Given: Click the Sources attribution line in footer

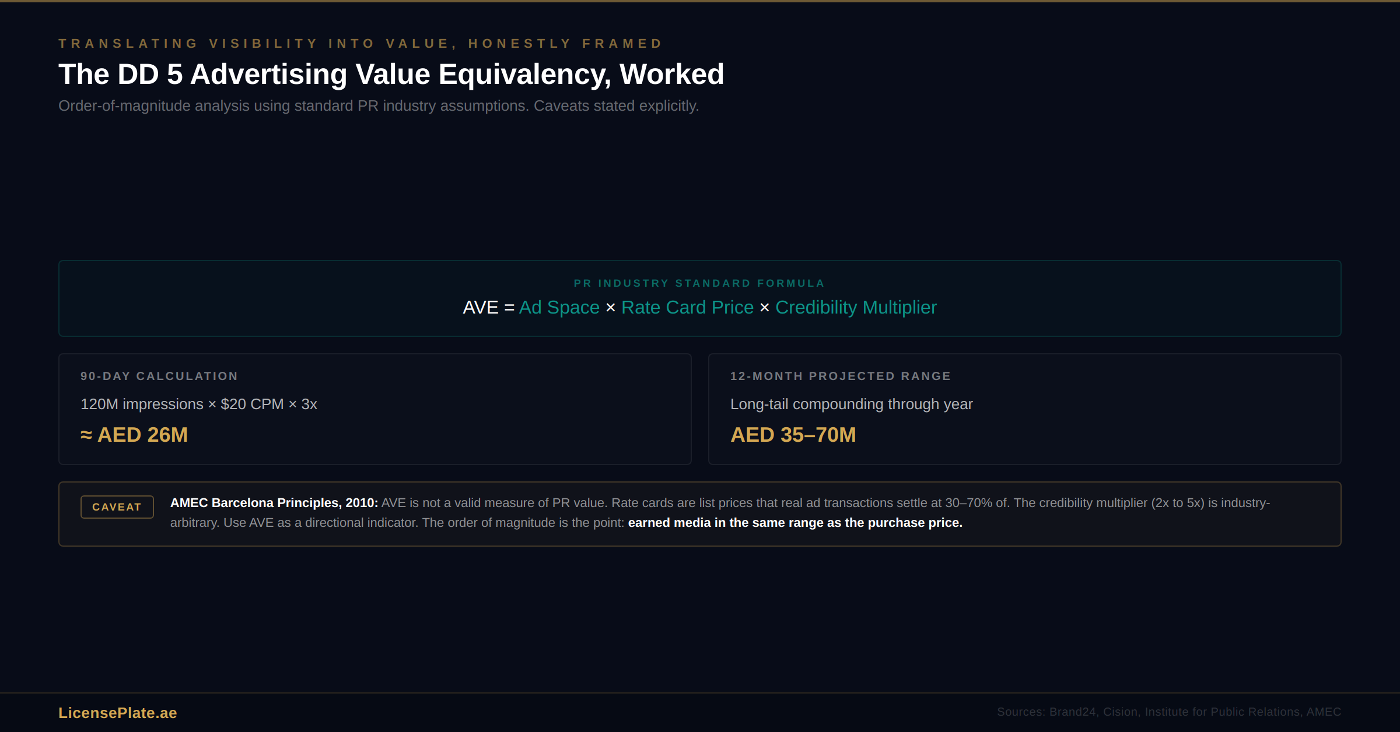Looking at the screenshot, I should click(1168, 712).
